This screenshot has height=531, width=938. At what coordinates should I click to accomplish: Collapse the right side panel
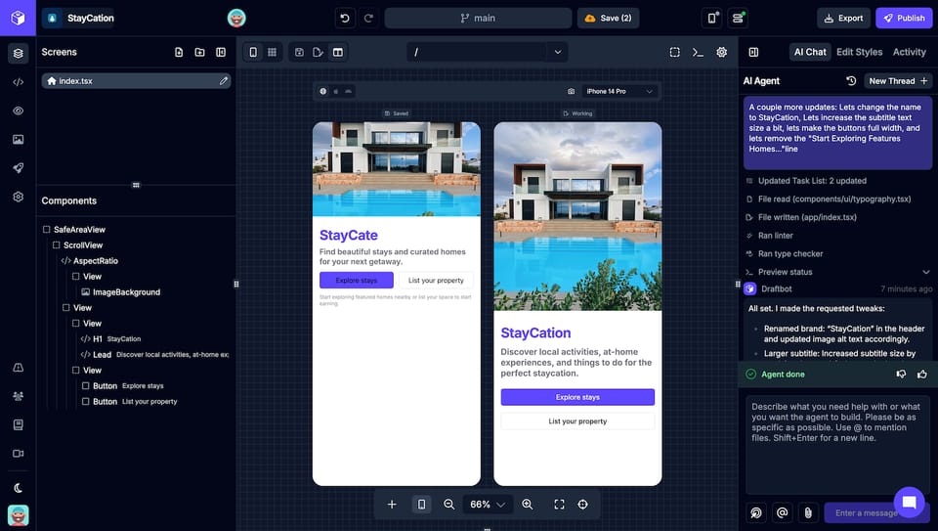click(753, 52)
